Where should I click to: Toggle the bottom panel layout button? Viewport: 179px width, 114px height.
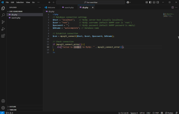(154, 2)
